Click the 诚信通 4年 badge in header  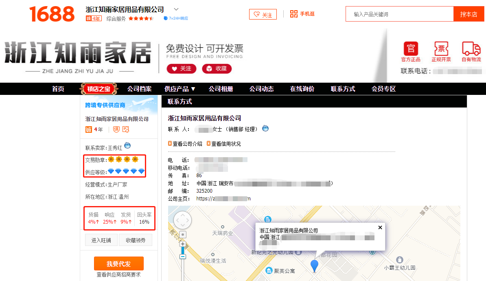point(94,19)
